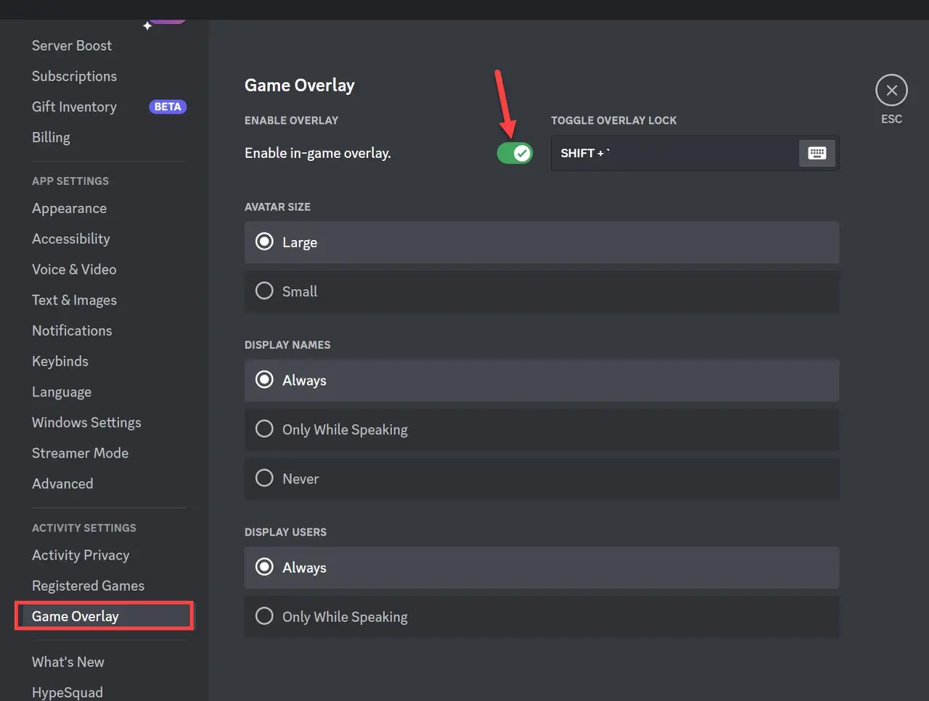Select Never under Display Names

pos(541,478)
